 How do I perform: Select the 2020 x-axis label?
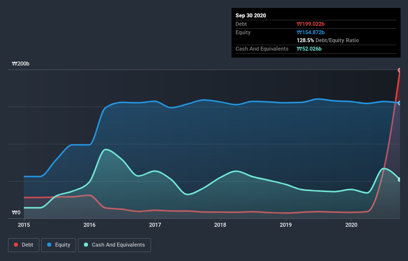click(x=351, y=225)
